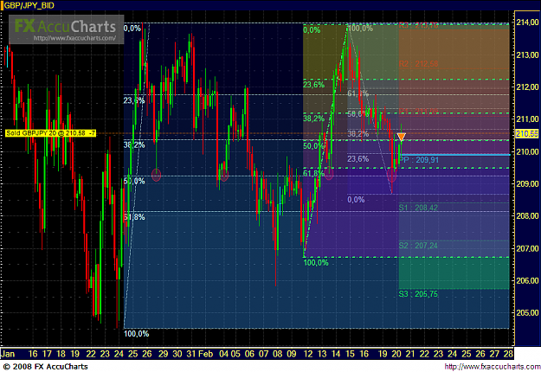Image resolution: width=541 pixels, height=372 pixels.
Task: Click the 213,00 price axis label
Action: click(527, 55)
